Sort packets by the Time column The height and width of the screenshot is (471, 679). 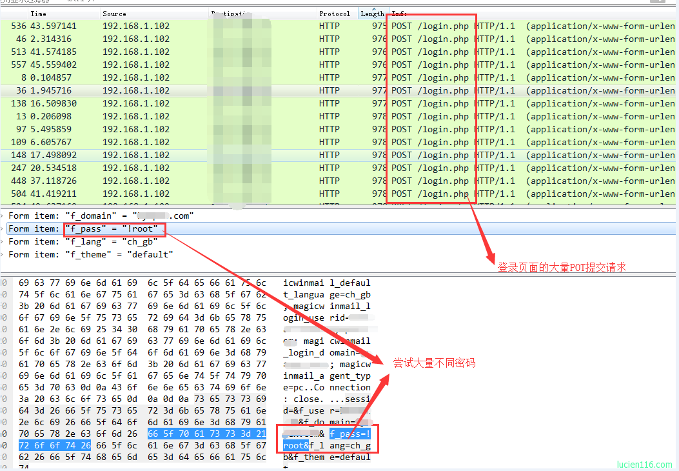[x=38, y=14]
